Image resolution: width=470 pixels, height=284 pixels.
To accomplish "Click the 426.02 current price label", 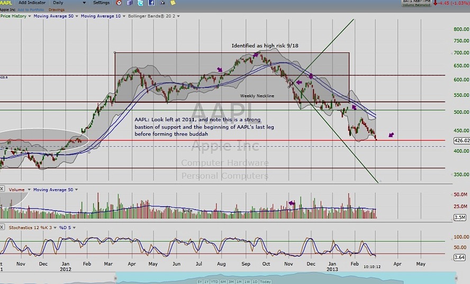I will [462, 141].
